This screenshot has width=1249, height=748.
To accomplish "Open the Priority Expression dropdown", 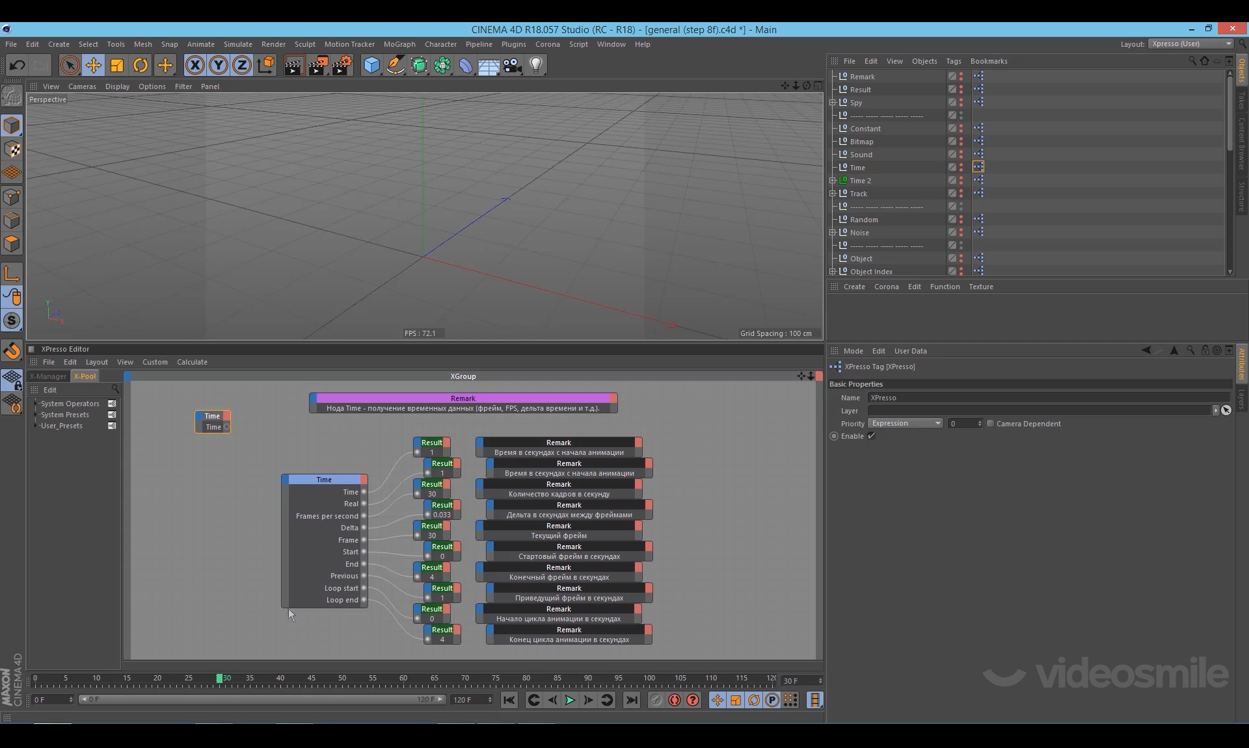I will (905, 424).
